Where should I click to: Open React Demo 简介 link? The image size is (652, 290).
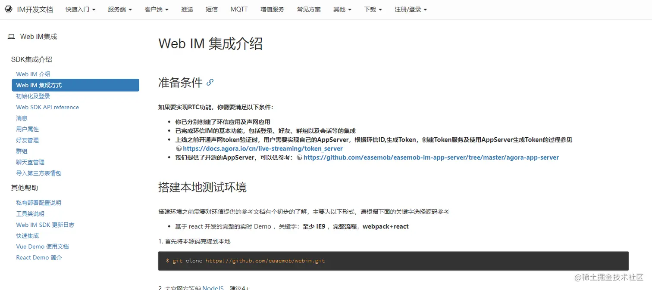coord(39,257)
